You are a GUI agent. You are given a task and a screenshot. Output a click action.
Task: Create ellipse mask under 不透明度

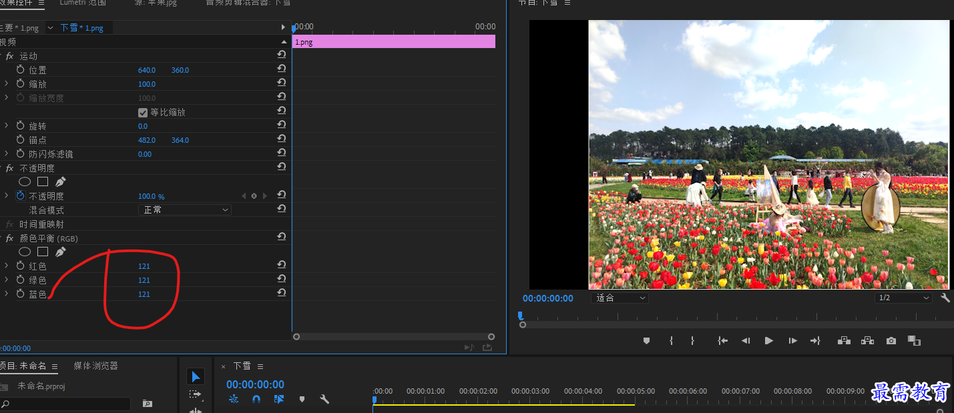click(25, 181)
